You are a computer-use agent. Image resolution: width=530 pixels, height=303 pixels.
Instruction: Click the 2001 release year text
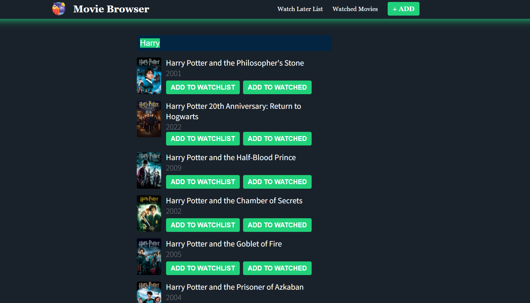coord(174,74)
